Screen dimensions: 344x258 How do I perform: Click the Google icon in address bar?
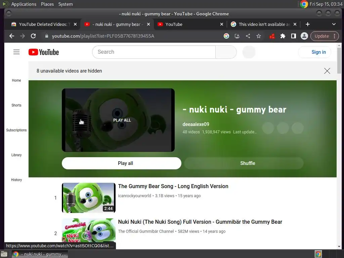click(226, 36)
